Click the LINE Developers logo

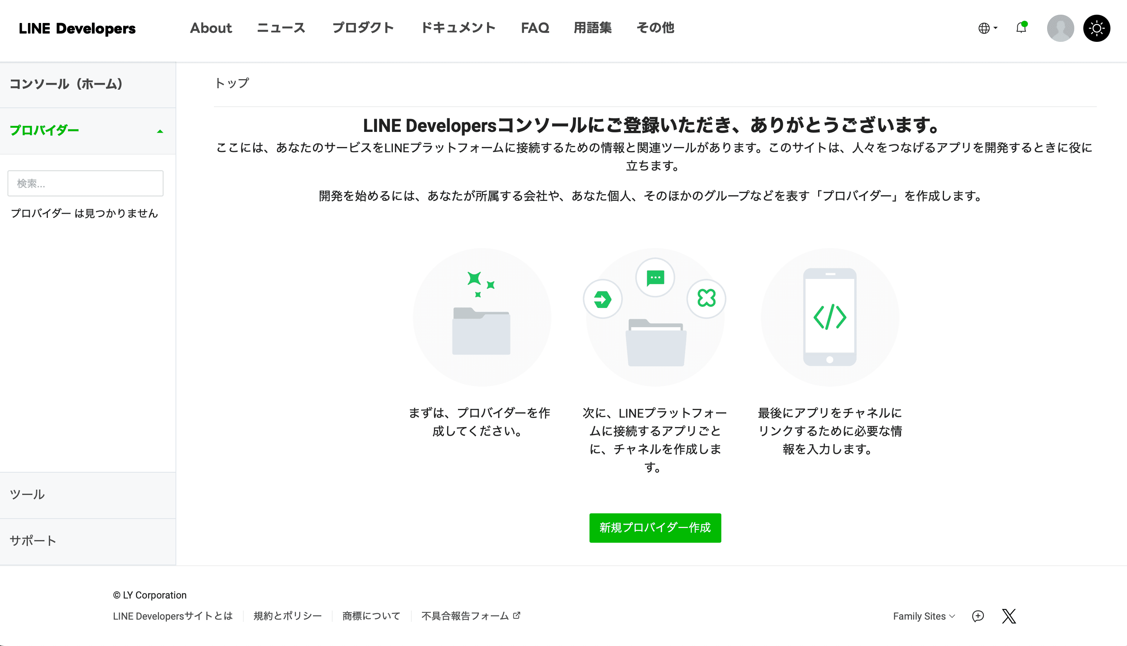[77, 28]
